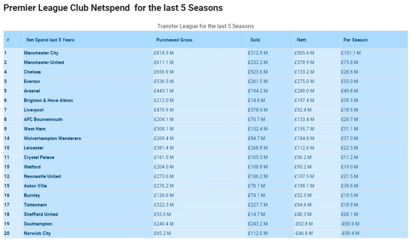
Task: Sort by the Nett column header
Action: point(301,40)
